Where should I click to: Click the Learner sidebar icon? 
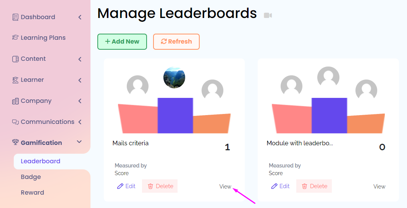pyautogui.click(x=15, y=80)
